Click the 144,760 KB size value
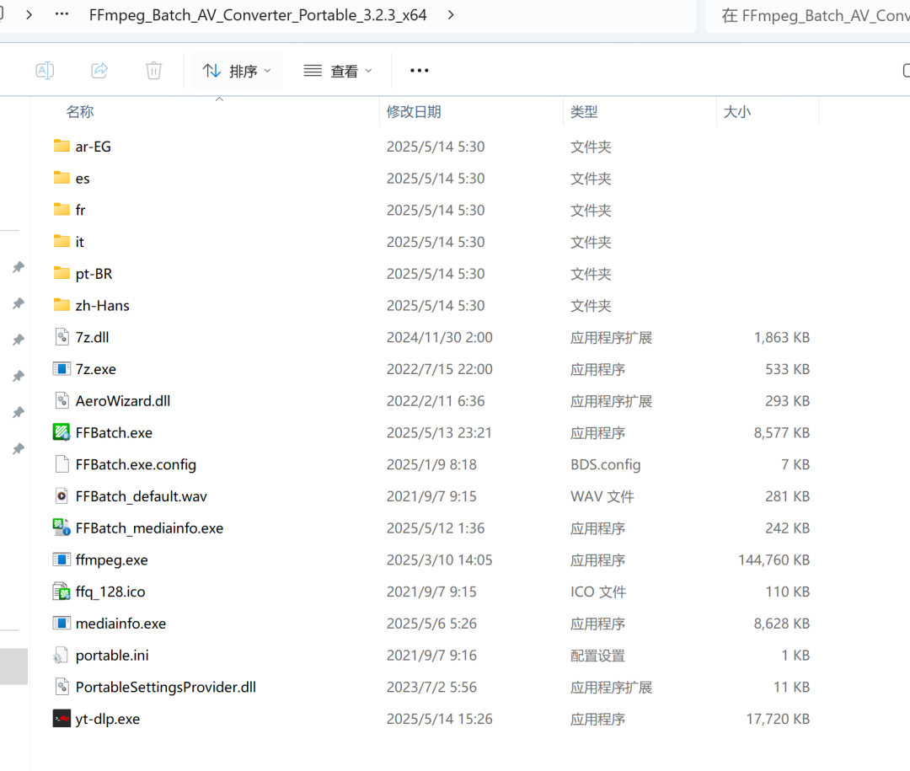The width and height of the screenshot is (910, 771). click(x=773, y=560)
